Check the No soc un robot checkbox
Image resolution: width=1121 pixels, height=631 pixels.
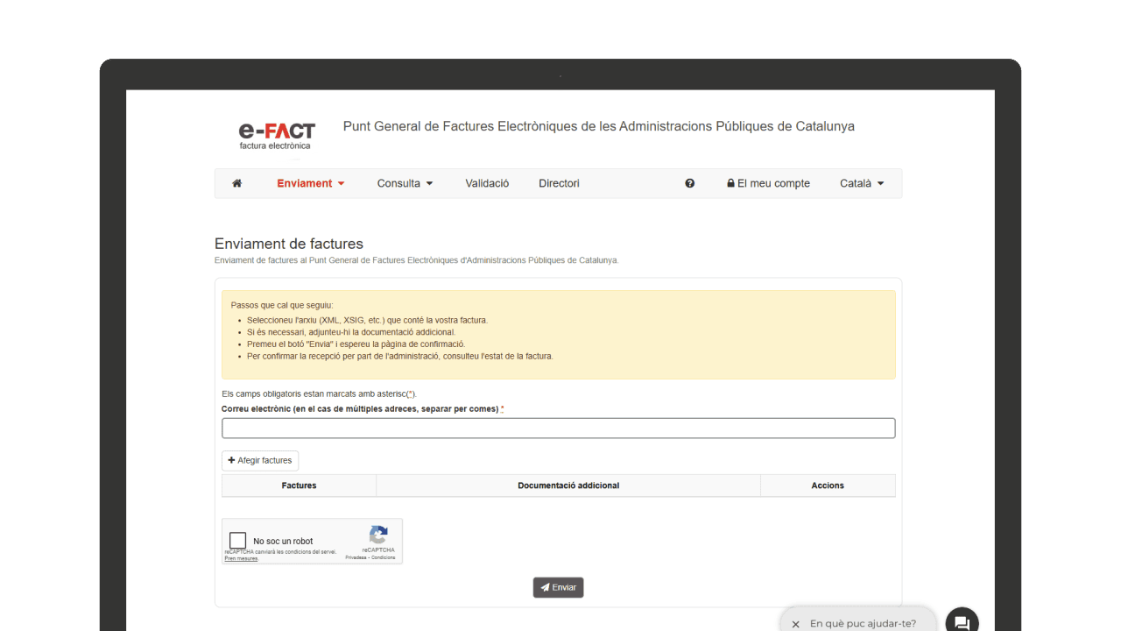(237, 539)
